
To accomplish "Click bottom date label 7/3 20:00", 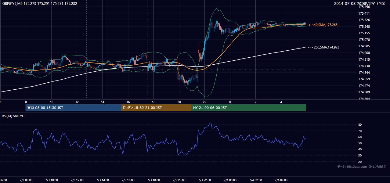I will coord(179,180).
